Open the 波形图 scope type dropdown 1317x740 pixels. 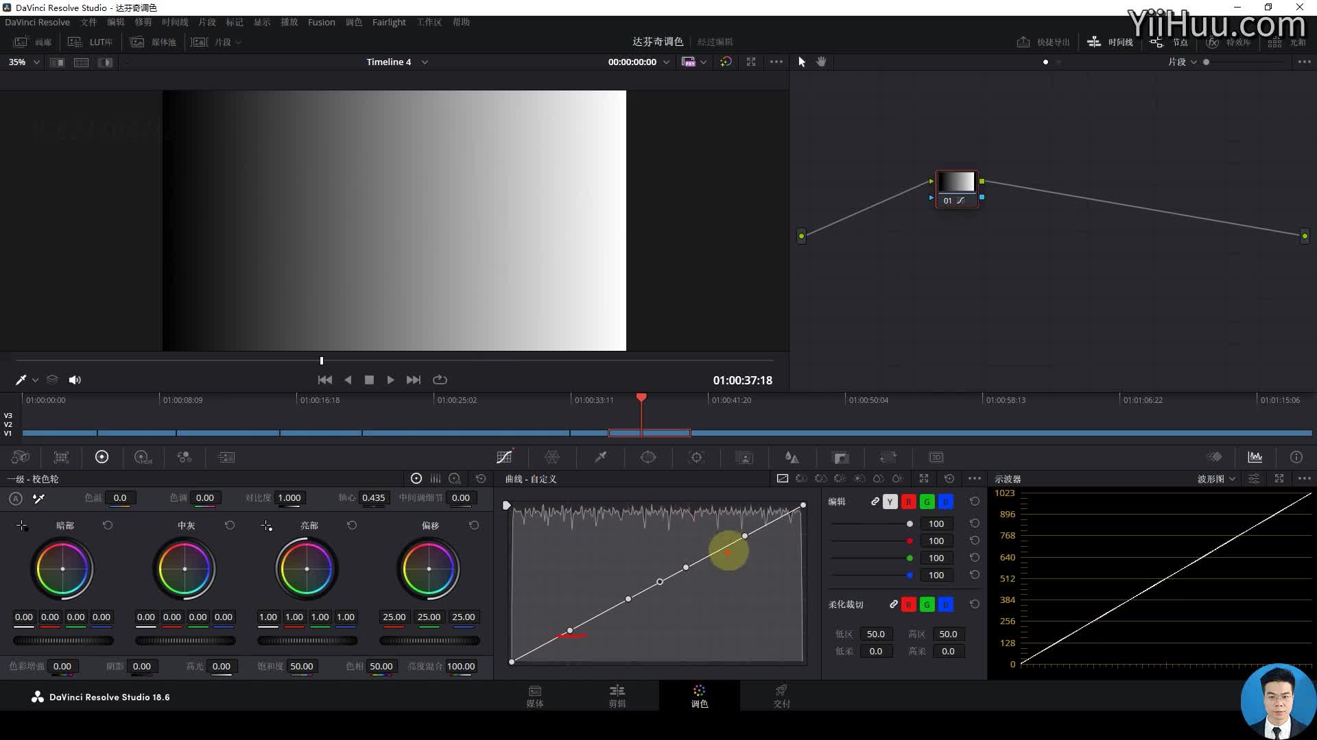1216,479
